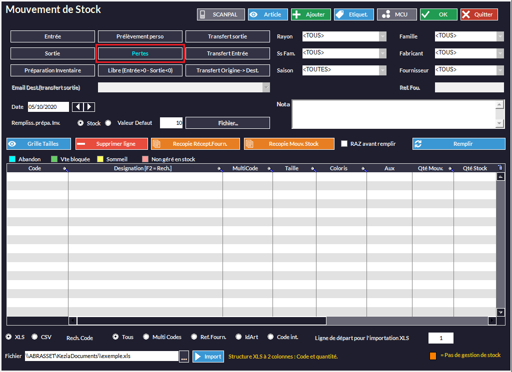The width and height of the screenshot is (512, 372).
Task: Click the Fichier... button
Action: pos(227,123)
